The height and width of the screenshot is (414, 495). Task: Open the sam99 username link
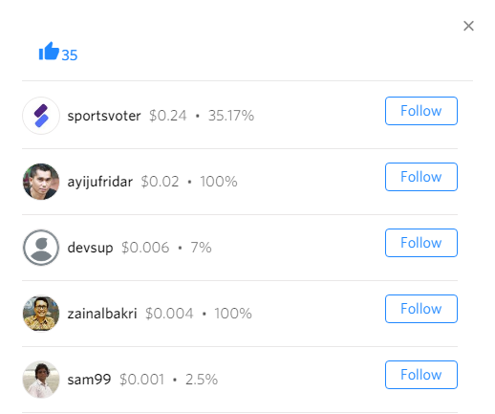click(89, 380)
